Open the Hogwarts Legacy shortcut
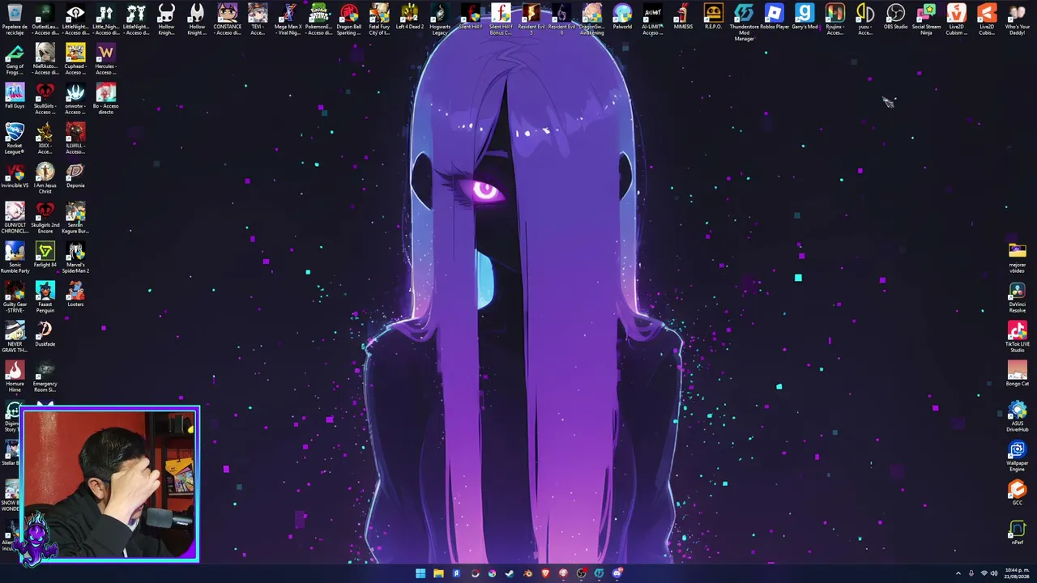Image resolution: width=1037 pixels, height=583 pixels. click(440, 19)
